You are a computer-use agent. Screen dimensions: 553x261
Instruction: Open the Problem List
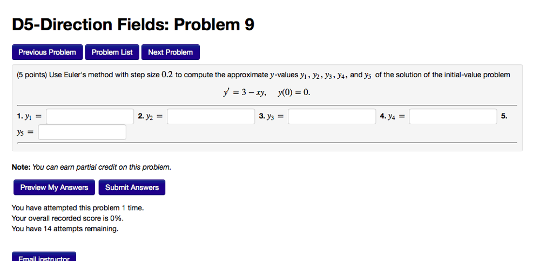[x=112, y=52]
